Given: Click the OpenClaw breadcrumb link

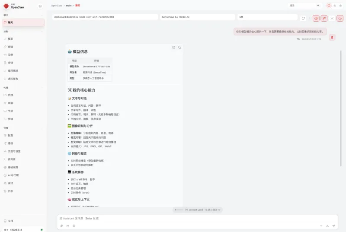Looking at the screenshot, I should click(57, 6).
